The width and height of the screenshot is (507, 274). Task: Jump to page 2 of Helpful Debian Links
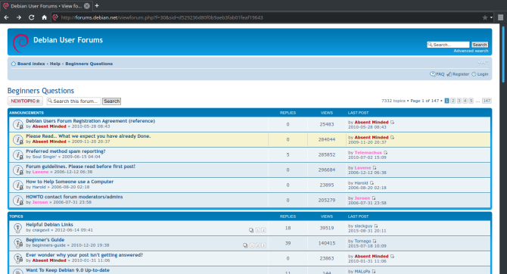coord(263,230)
